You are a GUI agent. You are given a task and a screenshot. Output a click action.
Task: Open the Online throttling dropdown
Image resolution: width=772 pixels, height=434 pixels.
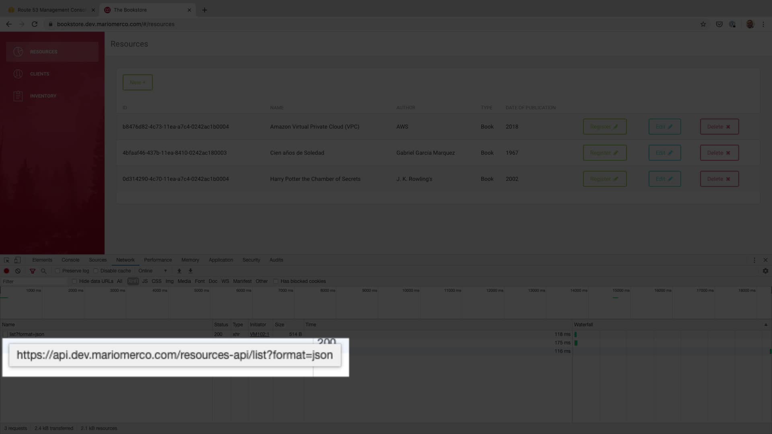[x=152, y=271]
